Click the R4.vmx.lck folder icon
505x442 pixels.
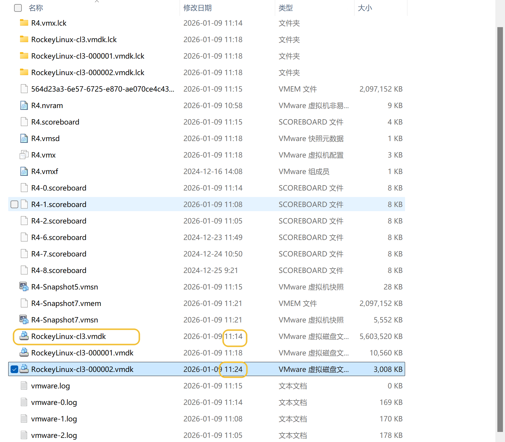pyautogui.click(x=24, y=23)
